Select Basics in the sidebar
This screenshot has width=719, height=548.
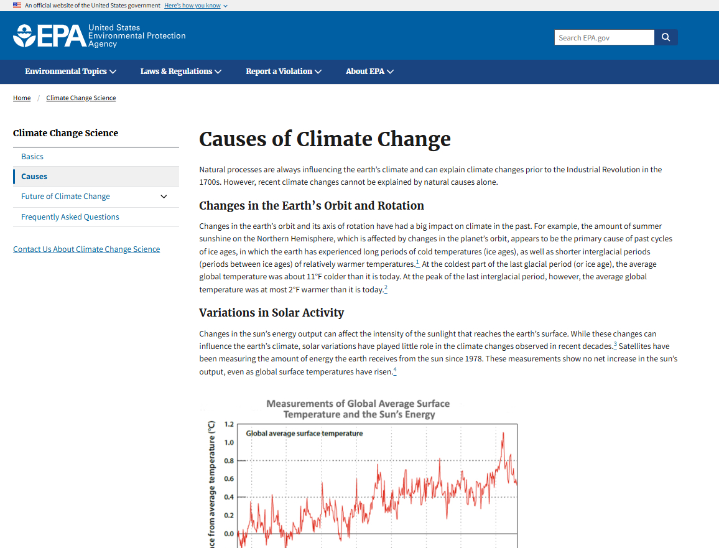[x=32, y=157]
